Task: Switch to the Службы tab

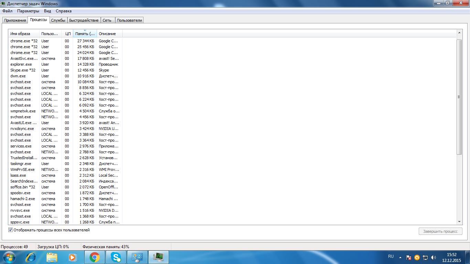Action: tap(58, 20)
